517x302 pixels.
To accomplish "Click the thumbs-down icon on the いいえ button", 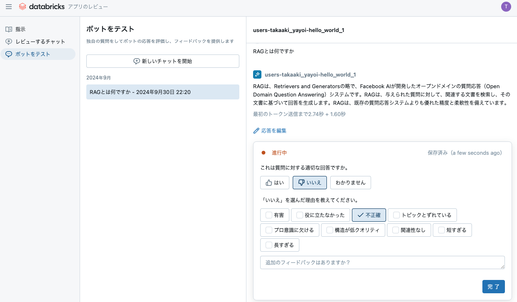I will point(301,182).
